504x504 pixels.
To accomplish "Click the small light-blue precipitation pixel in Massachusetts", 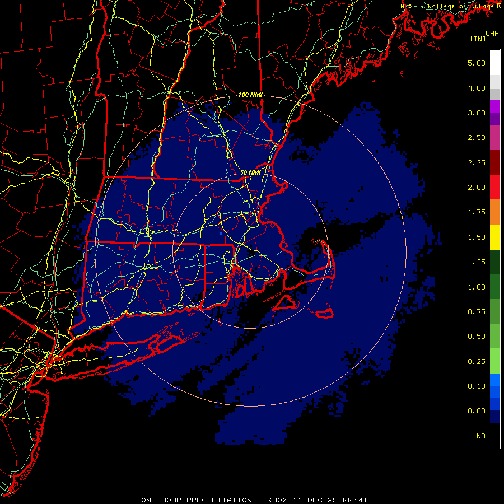I will point(221,234).
